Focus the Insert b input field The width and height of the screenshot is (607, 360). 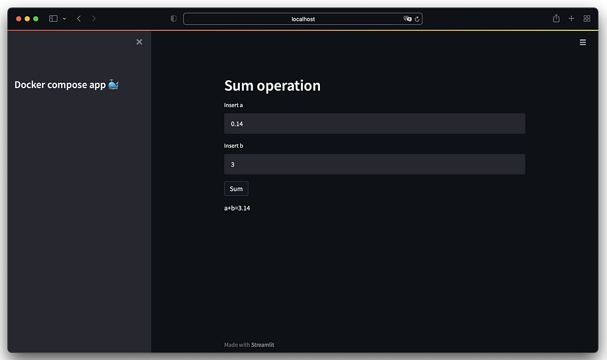pyautogui.click(x=374, y=164)
